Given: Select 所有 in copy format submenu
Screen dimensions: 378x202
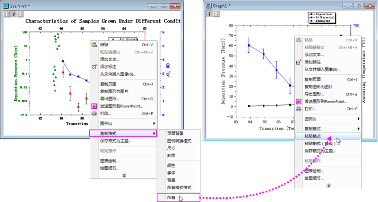Looking at the screenshot, I should tap(179, 198).
